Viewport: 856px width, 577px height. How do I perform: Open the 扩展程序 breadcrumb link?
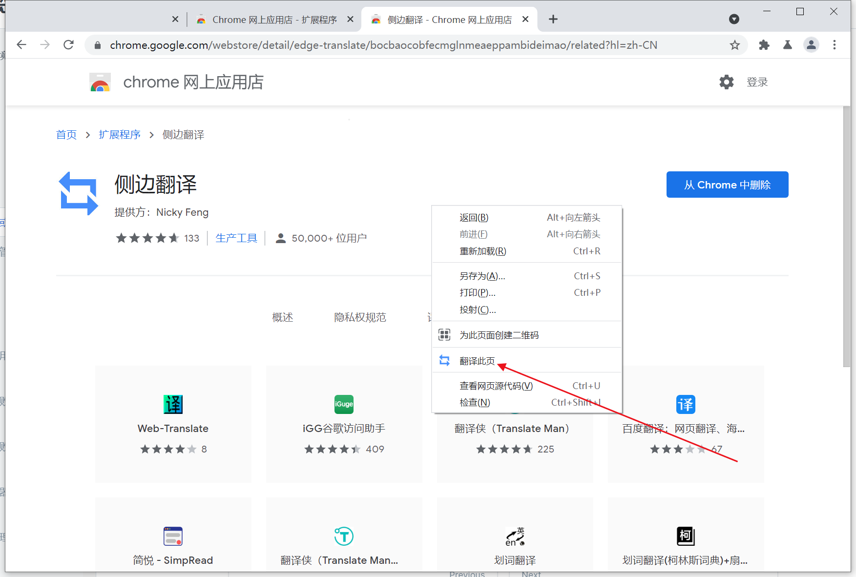coord(120,135)
